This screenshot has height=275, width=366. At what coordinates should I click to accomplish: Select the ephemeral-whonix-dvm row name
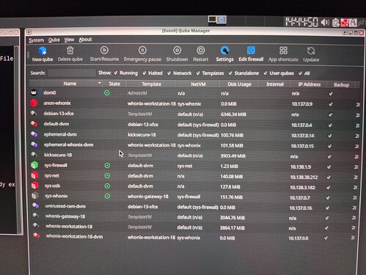[68, 144]
